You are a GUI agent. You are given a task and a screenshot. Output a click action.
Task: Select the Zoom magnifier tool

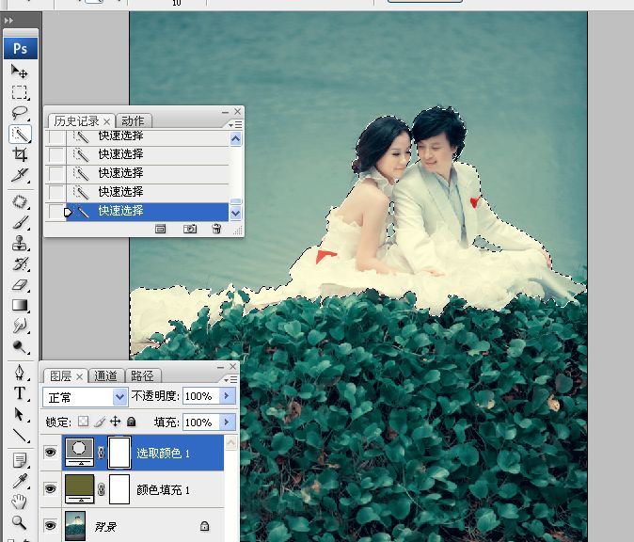(x=19, y=522)
